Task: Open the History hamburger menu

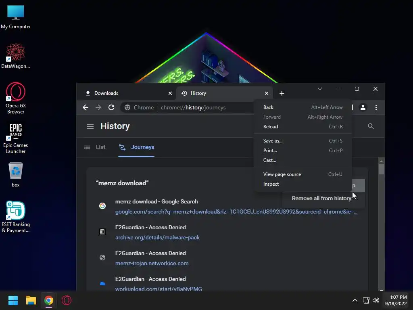Action: click(90, 126)
